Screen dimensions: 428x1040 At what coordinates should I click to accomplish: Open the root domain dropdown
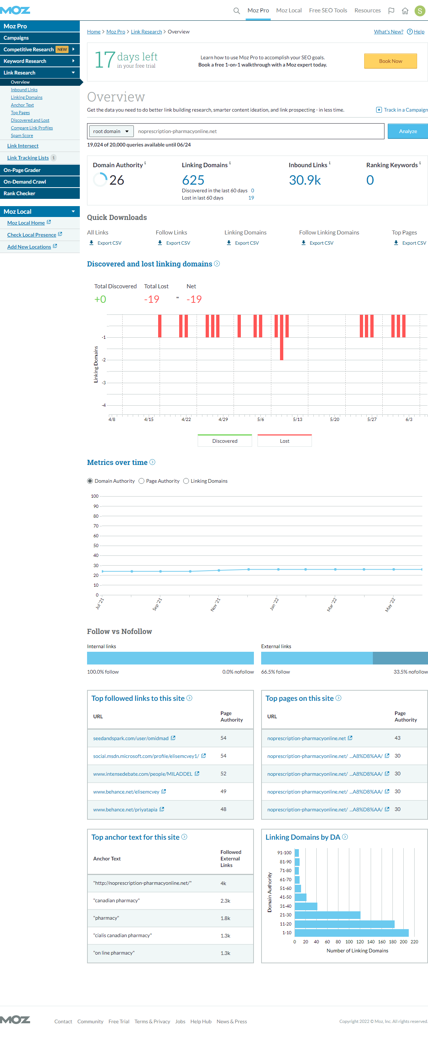point(111,131)
